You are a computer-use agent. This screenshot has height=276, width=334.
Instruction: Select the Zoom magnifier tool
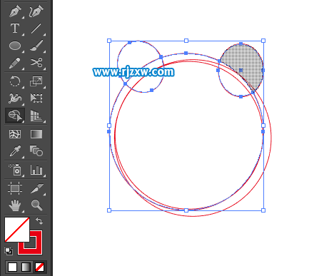pos(36,205)
